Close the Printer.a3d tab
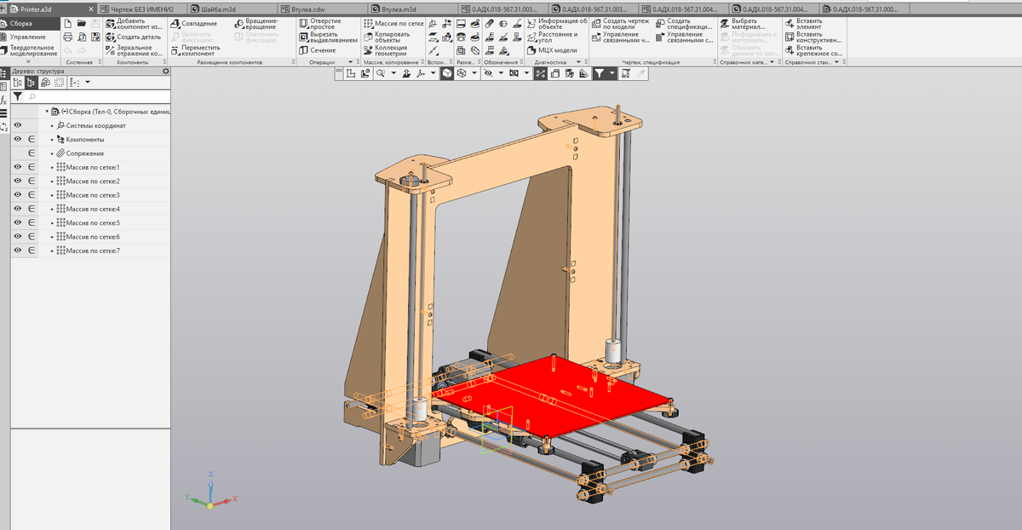 (90, 9)
